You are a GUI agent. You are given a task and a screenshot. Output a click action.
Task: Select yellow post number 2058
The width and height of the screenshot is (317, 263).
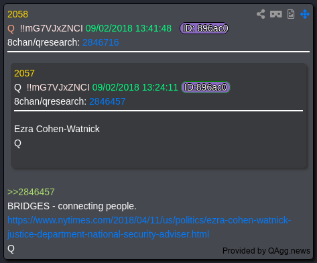(x=17, y=14)
